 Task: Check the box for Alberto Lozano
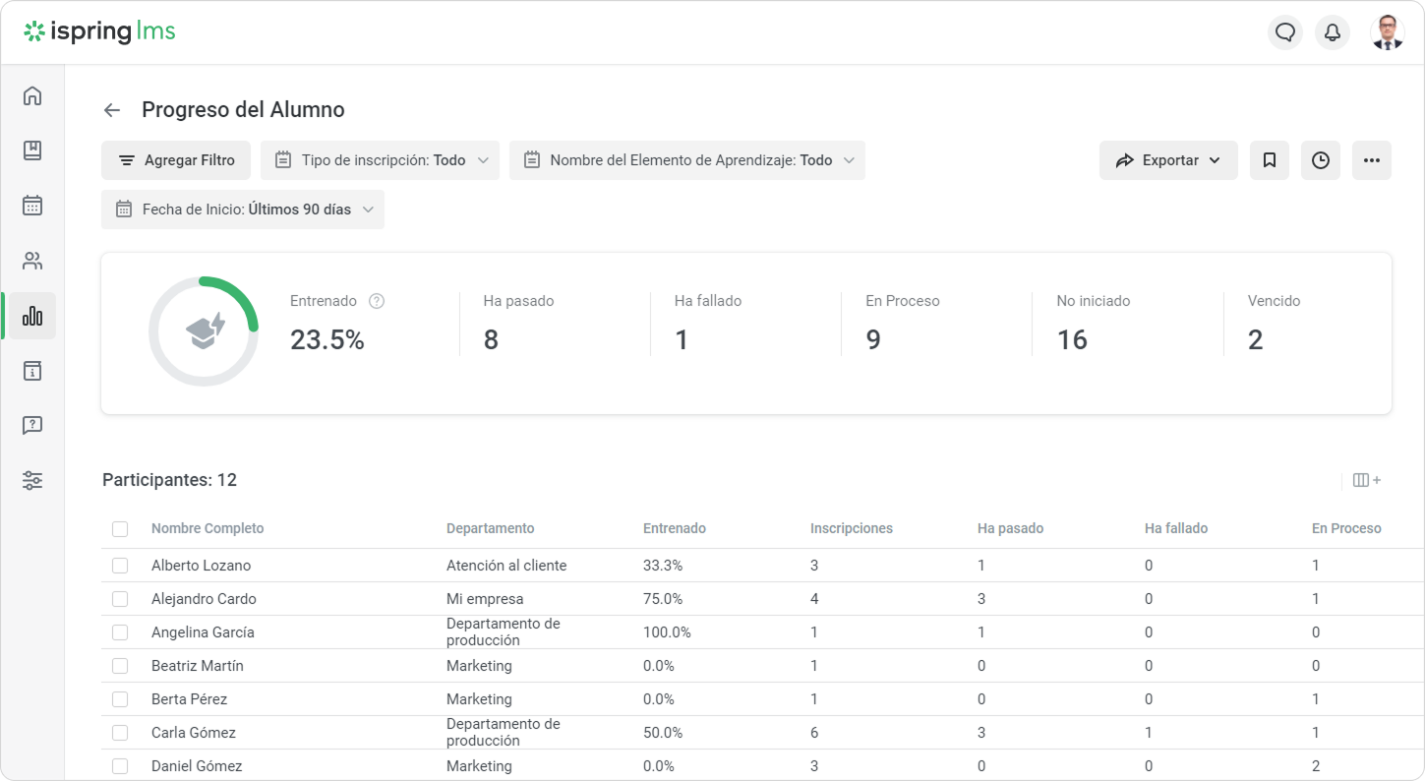(120, 566)
